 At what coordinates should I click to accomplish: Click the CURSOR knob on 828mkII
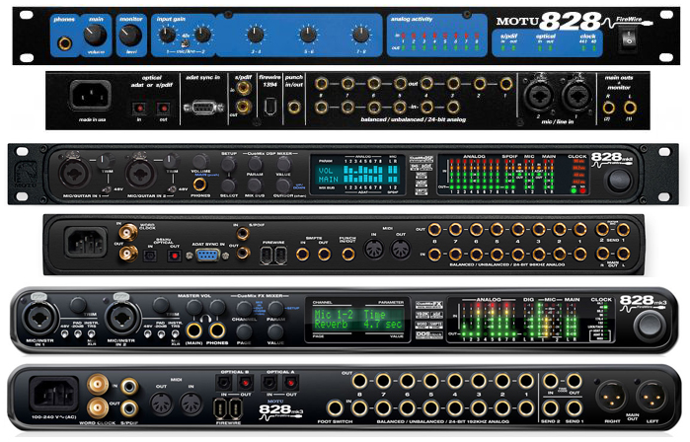(x=283, y=185)
